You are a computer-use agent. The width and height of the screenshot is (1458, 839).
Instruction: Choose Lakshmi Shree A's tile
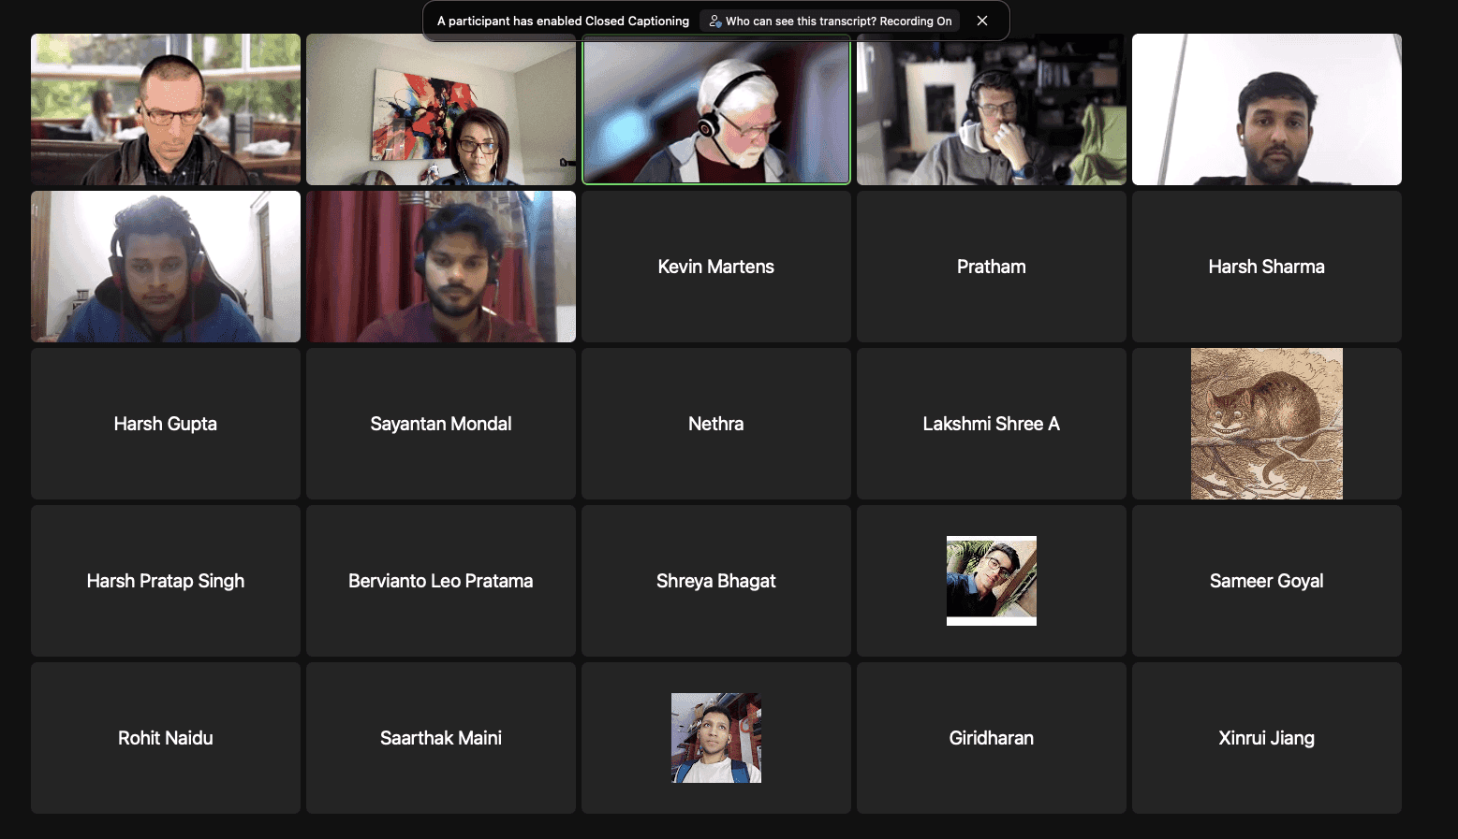tap(991, 424)
